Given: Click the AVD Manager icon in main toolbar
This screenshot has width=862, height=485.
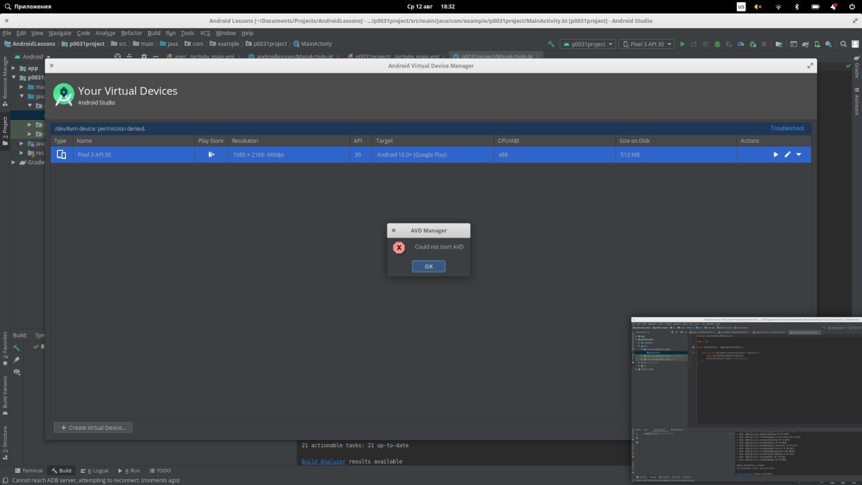Looking at the screenshot, I should tap(818, 44).
